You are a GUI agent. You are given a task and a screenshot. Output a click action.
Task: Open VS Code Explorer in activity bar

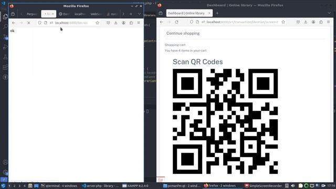tap(5, 16)
